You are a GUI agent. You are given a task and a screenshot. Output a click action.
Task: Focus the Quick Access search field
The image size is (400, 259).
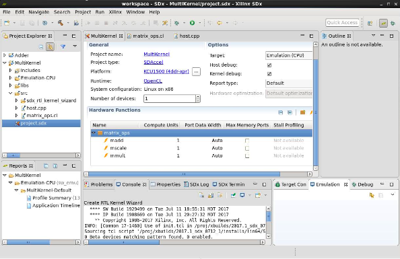tap(342, 23)
